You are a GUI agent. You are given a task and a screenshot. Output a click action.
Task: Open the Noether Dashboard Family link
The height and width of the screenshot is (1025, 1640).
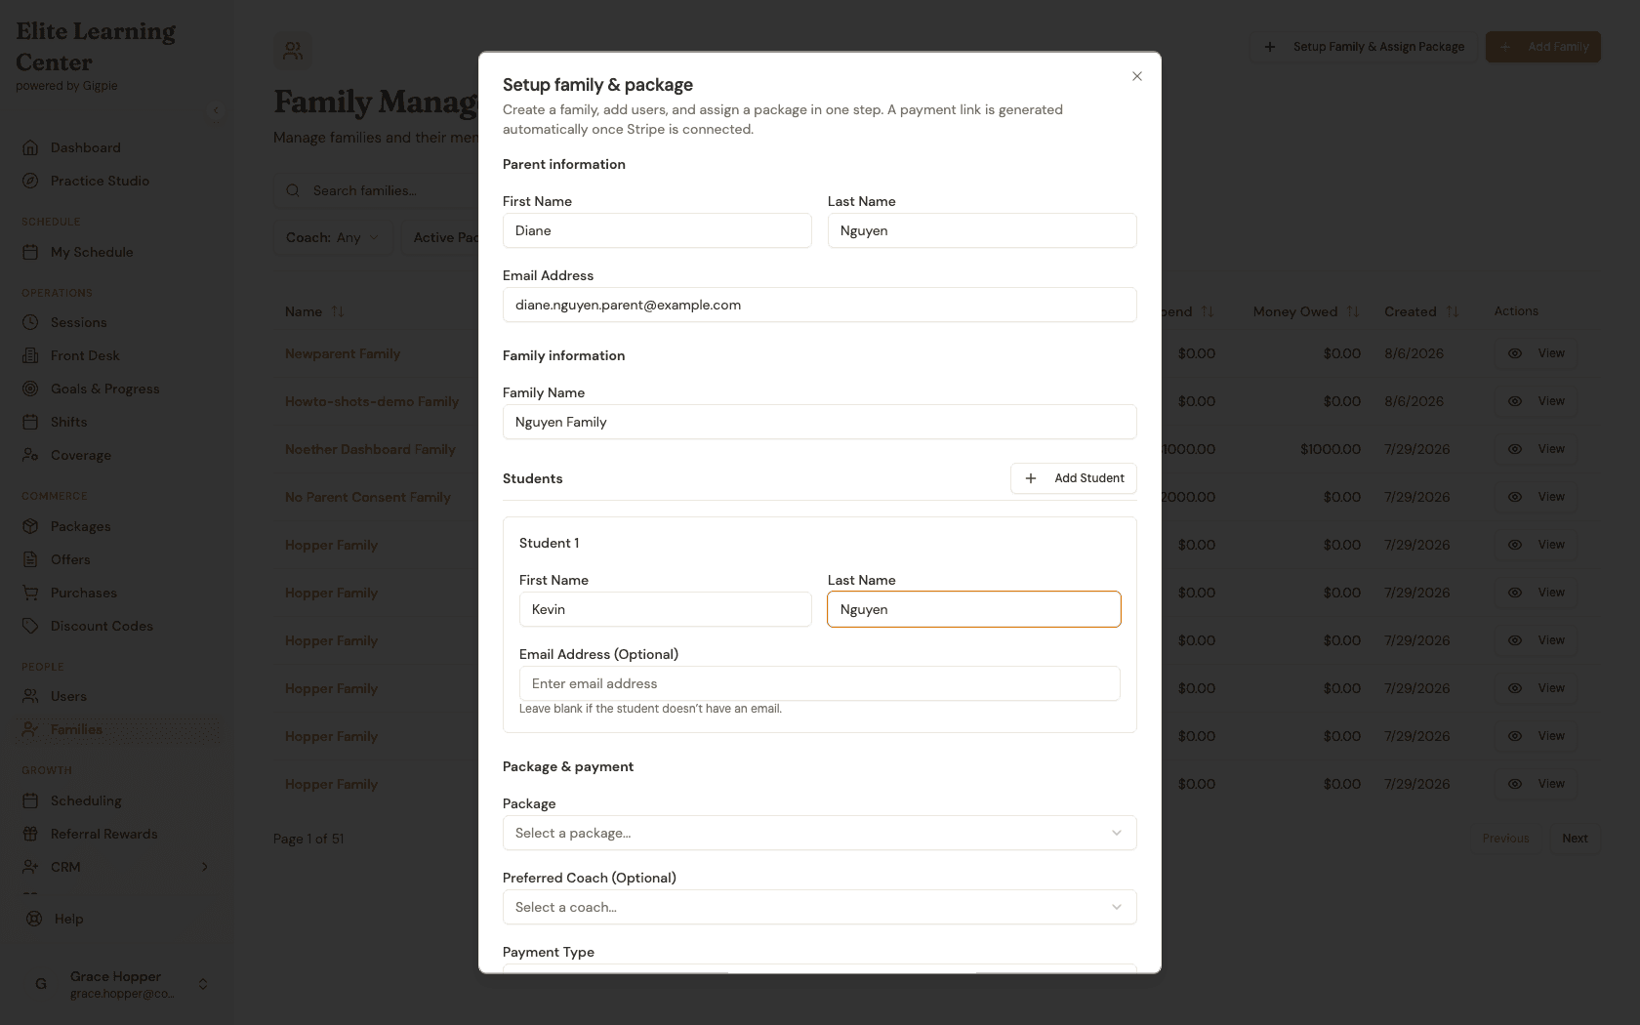tap(370, 449)
